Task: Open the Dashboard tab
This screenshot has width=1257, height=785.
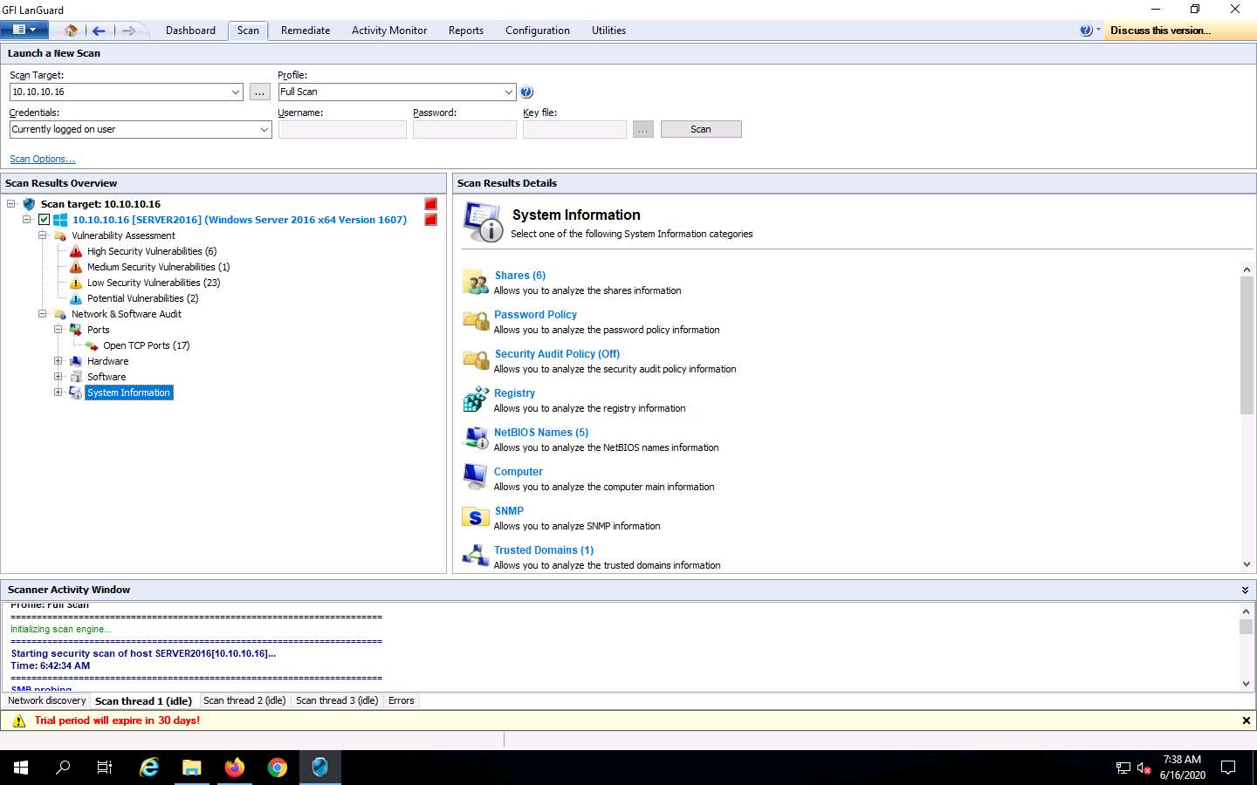Action: point(190,31)
